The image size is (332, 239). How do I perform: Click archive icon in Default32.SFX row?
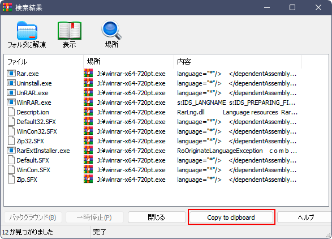point(88,121)
